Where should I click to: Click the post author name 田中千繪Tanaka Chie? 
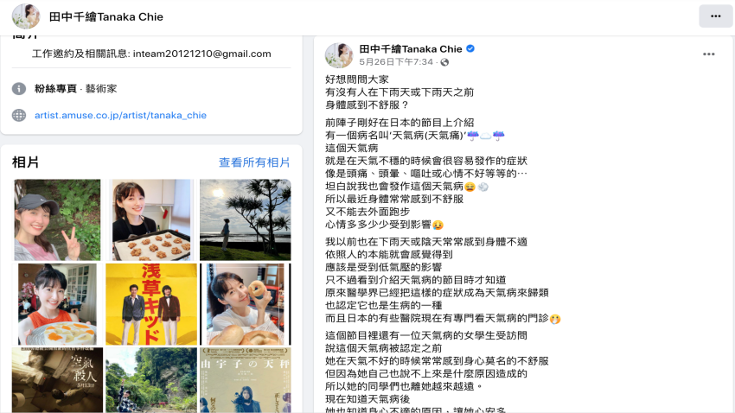411,48
